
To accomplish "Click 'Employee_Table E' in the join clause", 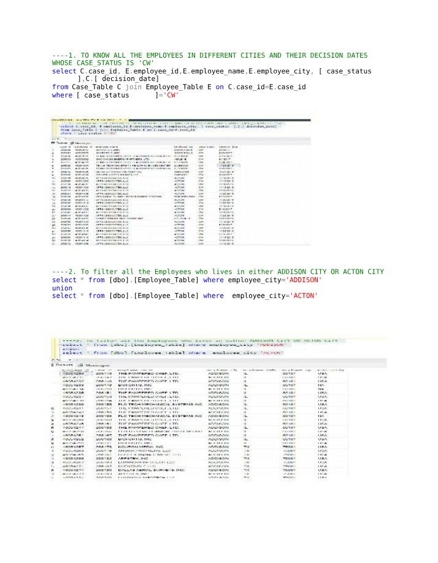I will click(179, 87).
